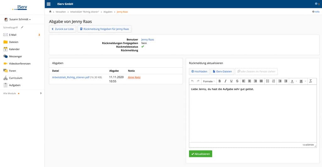Screen dimensions: 322x167
Task: Click inside the feedback text area
Action: pos(253,114)
